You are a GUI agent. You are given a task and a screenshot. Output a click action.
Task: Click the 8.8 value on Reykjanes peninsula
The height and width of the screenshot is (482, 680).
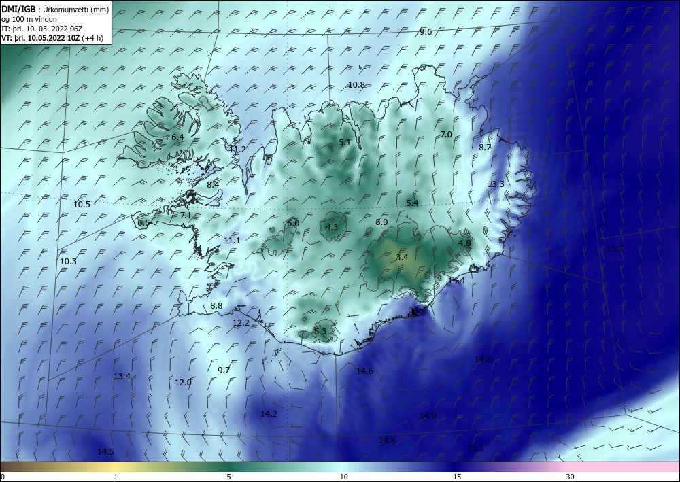tap(216, 306)
